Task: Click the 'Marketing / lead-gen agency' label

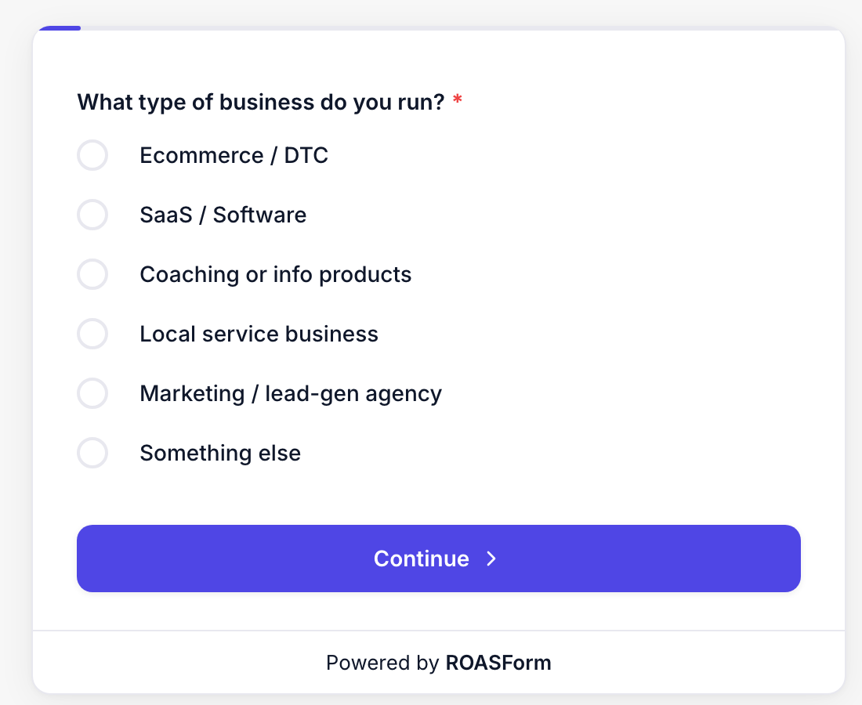Action: click(291, 394)
